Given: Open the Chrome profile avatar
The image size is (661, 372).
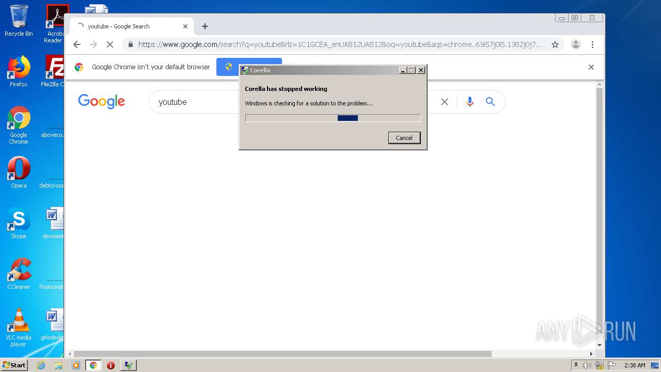Looking at the screenshot, I should (x=576, y=44).
